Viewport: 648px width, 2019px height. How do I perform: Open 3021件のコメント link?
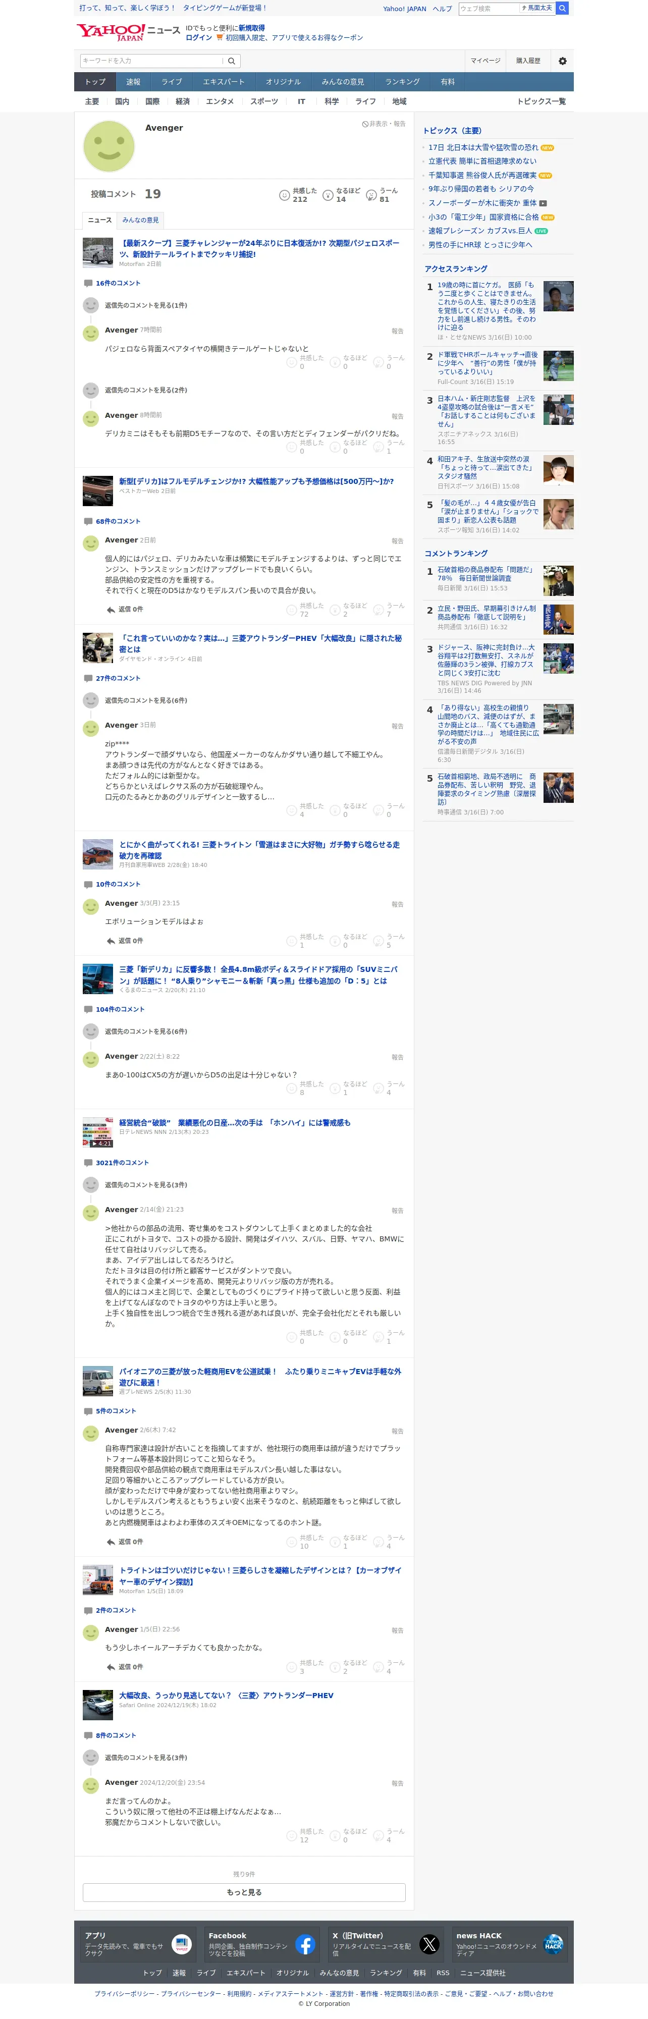(122, 1163)
